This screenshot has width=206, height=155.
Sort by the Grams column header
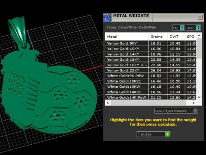[158, 37]
